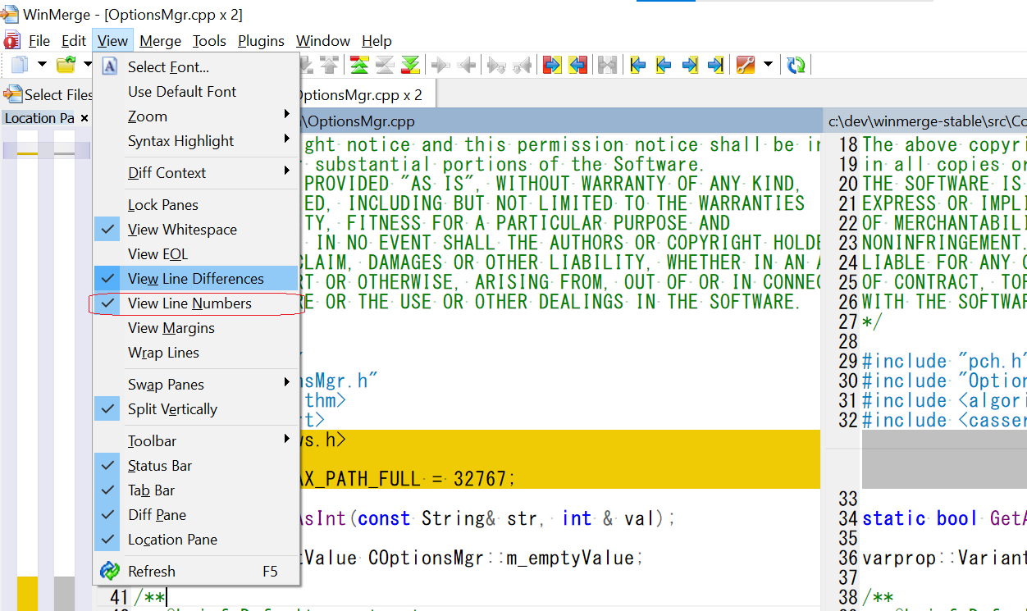Click the Refresh toolbar icon
The image size is (1027, 611).
click(795, 65)
